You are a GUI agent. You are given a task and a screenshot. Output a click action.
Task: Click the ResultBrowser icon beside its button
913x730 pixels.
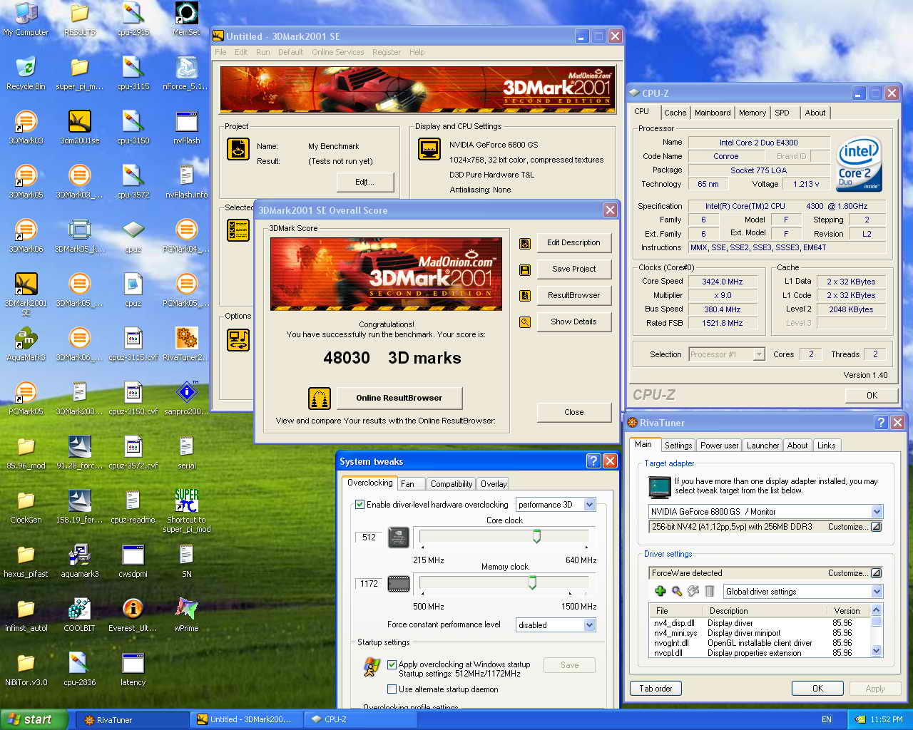click(525, 296)
